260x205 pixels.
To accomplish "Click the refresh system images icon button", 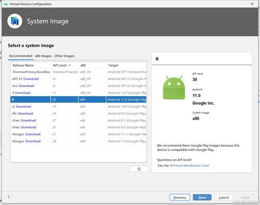I will click(139, 169).
